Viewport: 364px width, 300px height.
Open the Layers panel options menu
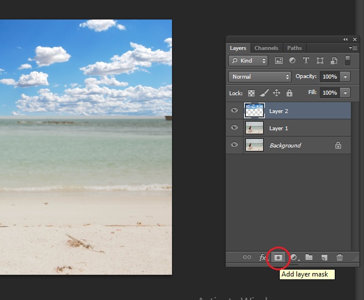(354, 48)
